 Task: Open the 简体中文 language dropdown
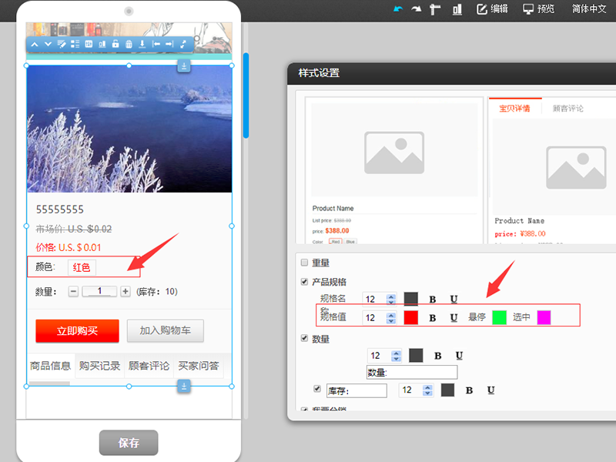[589, 9]
